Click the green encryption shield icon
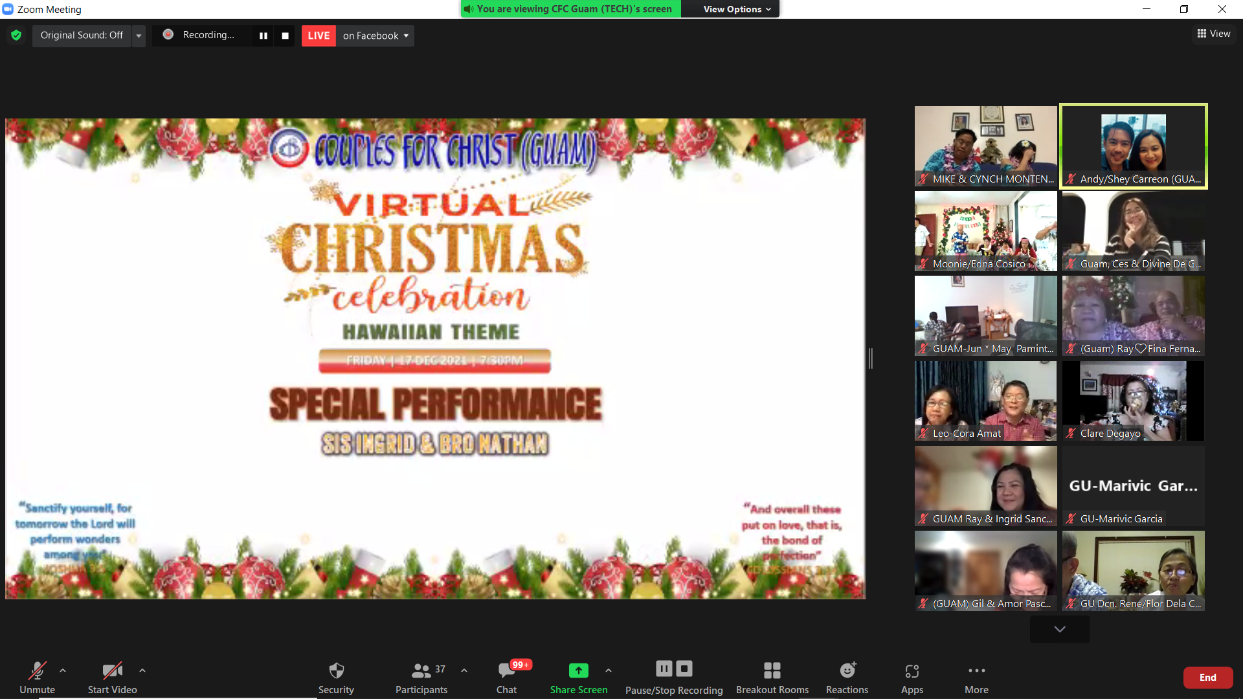Image resolution: width=1243 pixels, height=699 pixels. click(16, 35)
